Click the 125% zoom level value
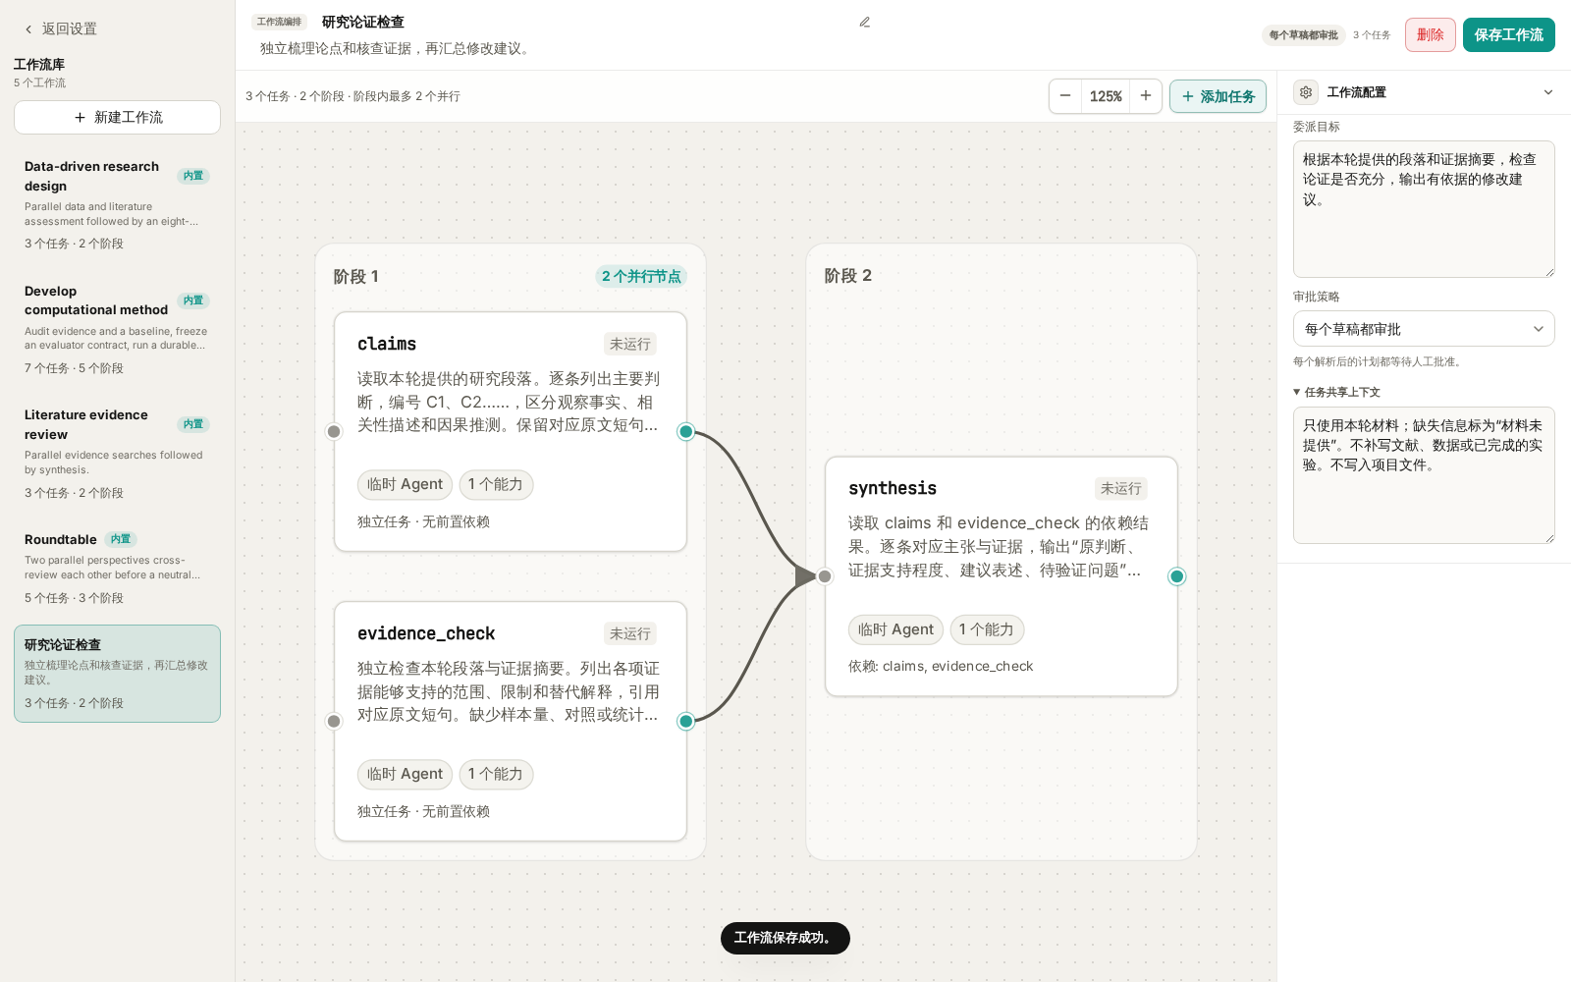The height and width of the screenshot is (982, 1571). point(1106,96)
